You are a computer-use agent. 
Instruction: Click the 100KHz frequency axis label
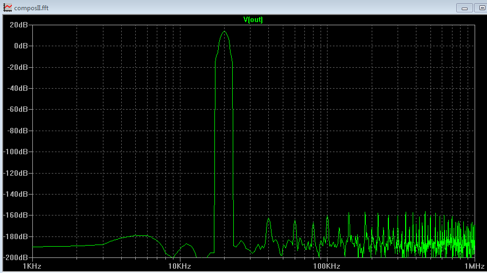pos(327,266)
